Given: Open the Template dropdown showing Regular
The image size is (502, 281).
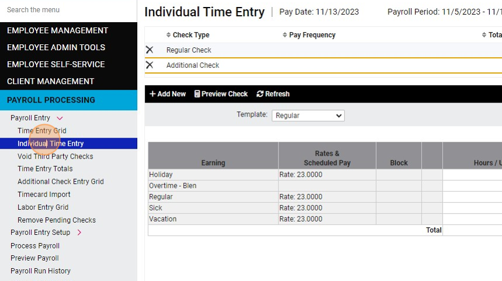Looking at the screenshot, I should click(x=308, y=115).
